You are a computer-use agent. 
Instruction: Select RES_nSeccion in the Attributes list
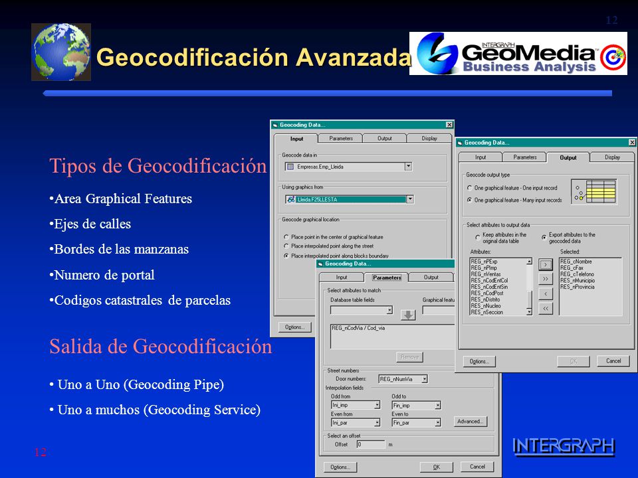click(x=486, y=312)
